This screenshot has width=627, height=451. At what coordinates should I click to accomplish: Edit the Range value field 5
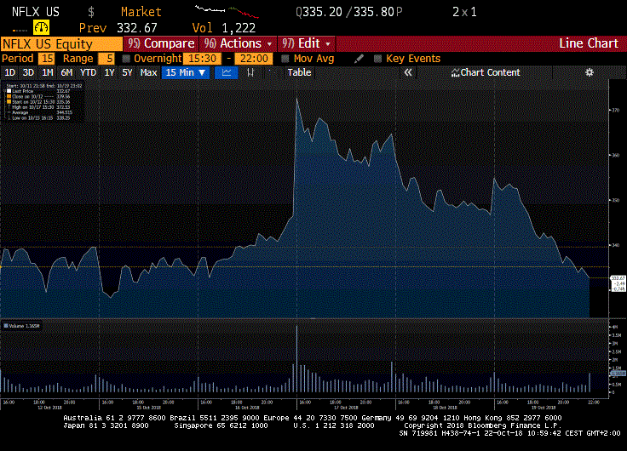(106, 59)
